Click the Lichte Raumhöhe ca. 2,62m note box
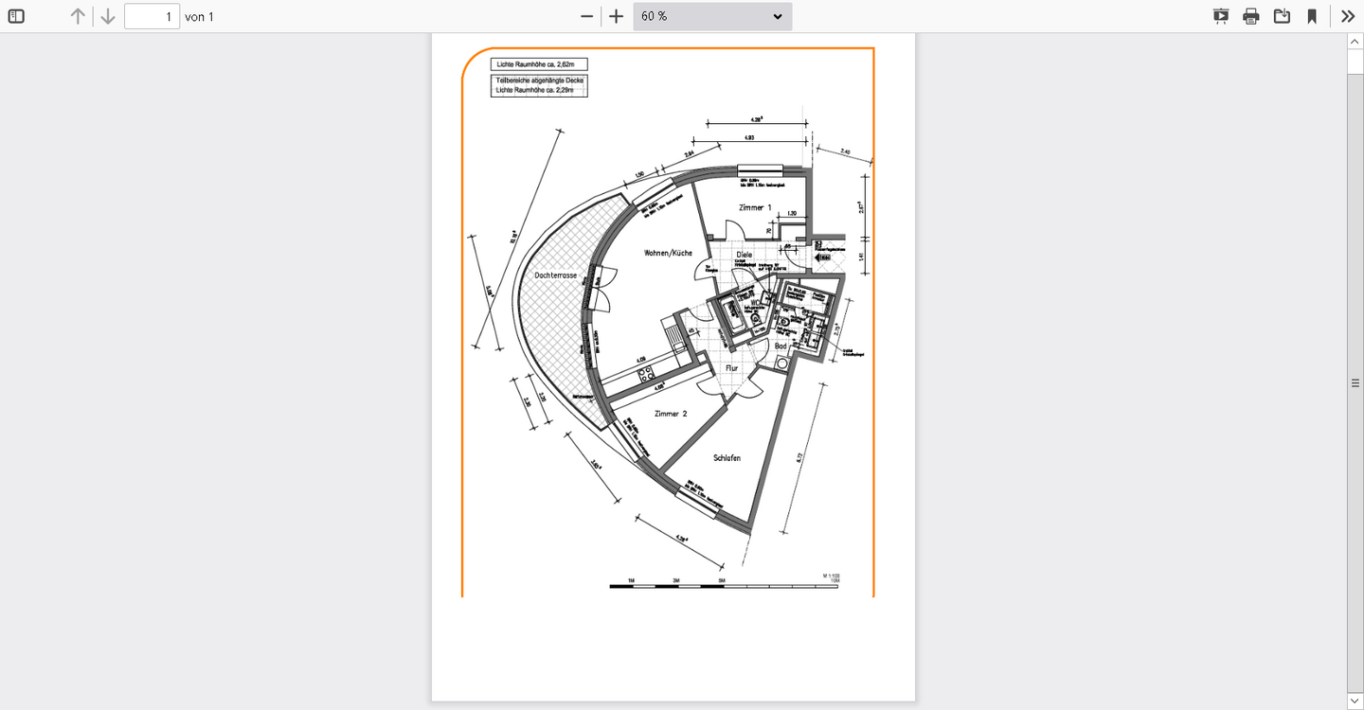The image size is (1364, 710). (x=539, y=64)
